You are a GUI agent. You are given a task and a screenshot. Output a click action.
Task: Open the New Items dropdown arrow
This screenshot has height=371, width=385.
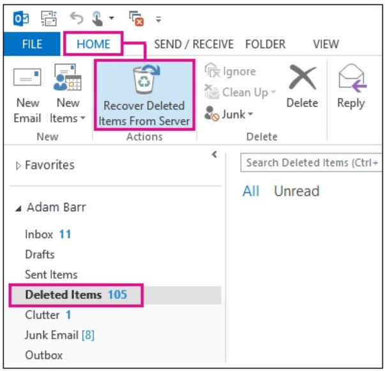pyautogui.click(x=83, y=118)
